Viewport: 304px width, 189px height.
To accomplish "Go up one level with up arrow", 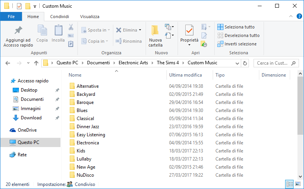I will (36, 63).
